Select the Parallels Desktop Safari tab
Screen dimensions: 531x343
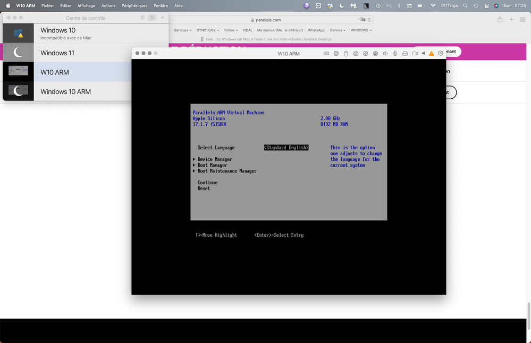point(268,39)
